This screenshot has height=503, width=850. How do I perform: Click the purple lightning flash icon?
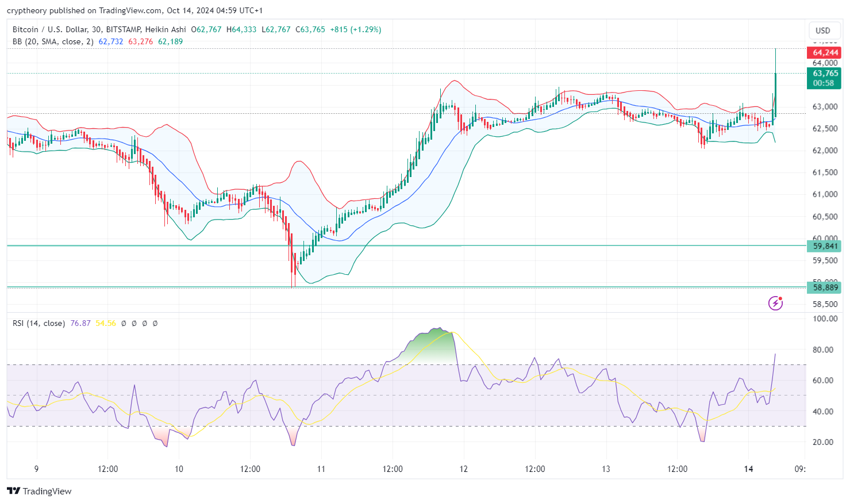click(775, 303)
